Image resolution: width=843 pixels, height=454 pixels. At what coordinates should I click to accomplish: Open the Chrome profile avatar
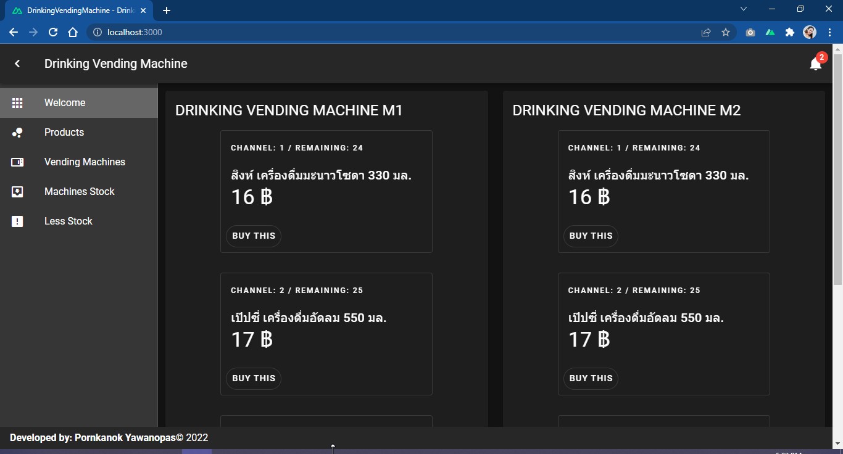[x=810, y=32]
